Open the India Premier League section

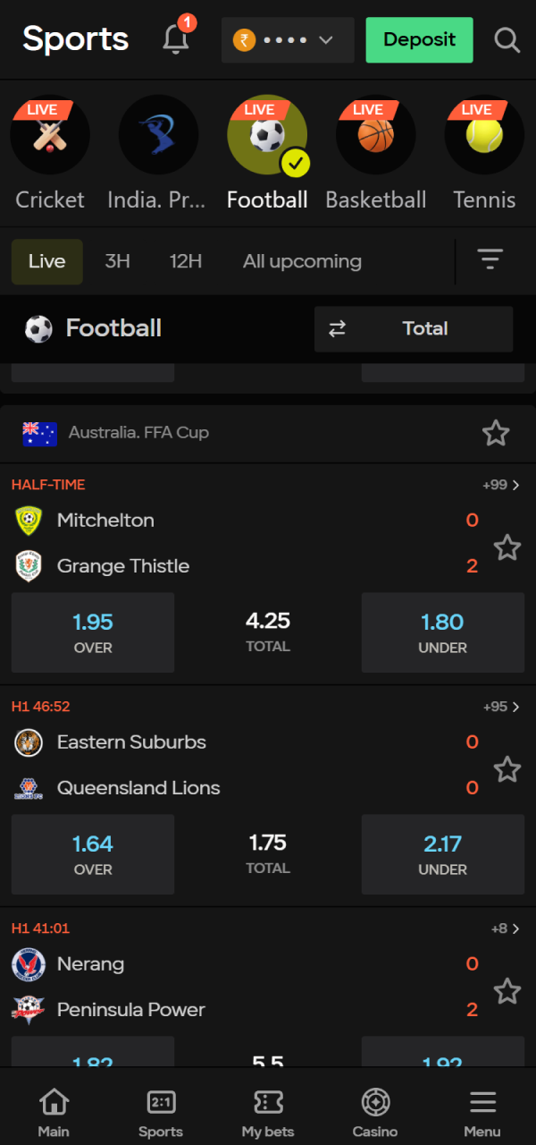tap(158, 134)
